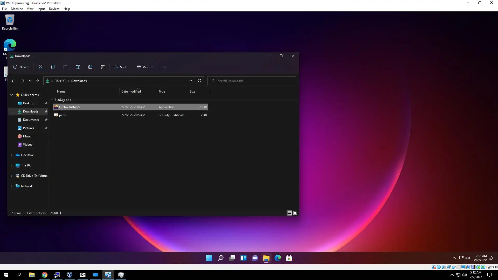This screenshot has width=498, height=280.
Task: Switch to large thumbnails view toggle
Action: (295, 213)
